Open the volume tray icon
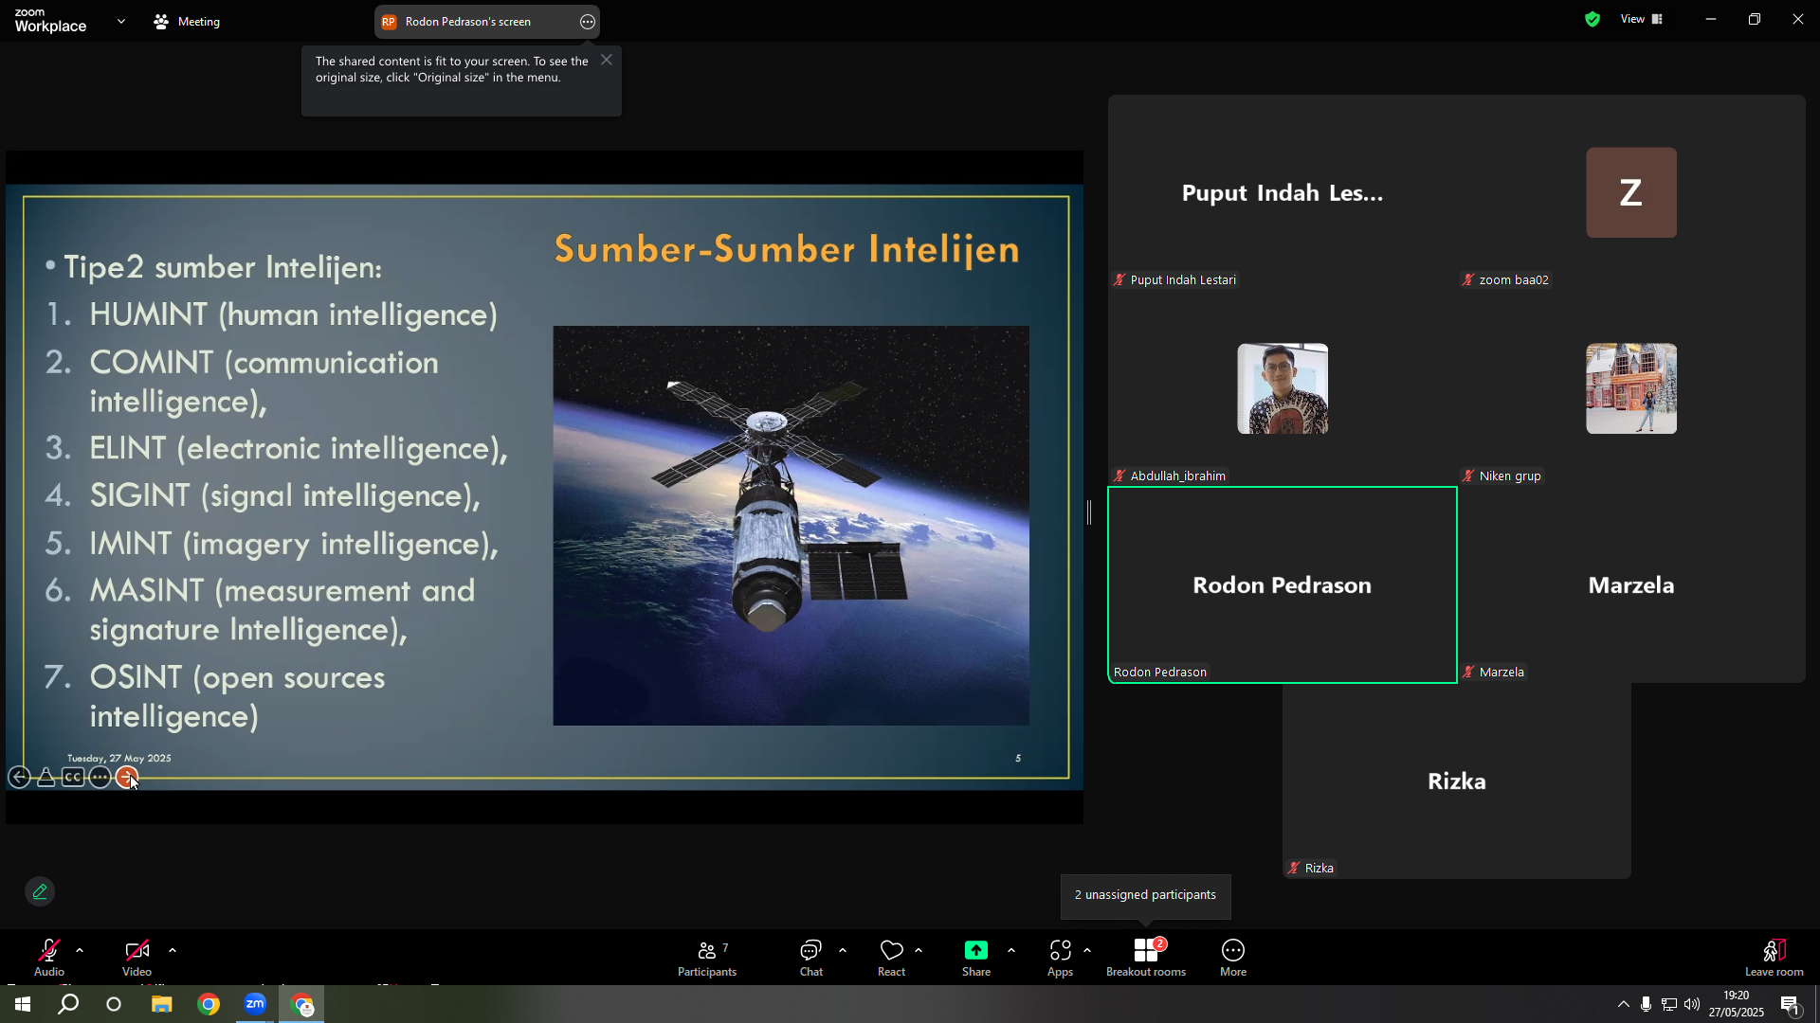 point(1692,1004)
